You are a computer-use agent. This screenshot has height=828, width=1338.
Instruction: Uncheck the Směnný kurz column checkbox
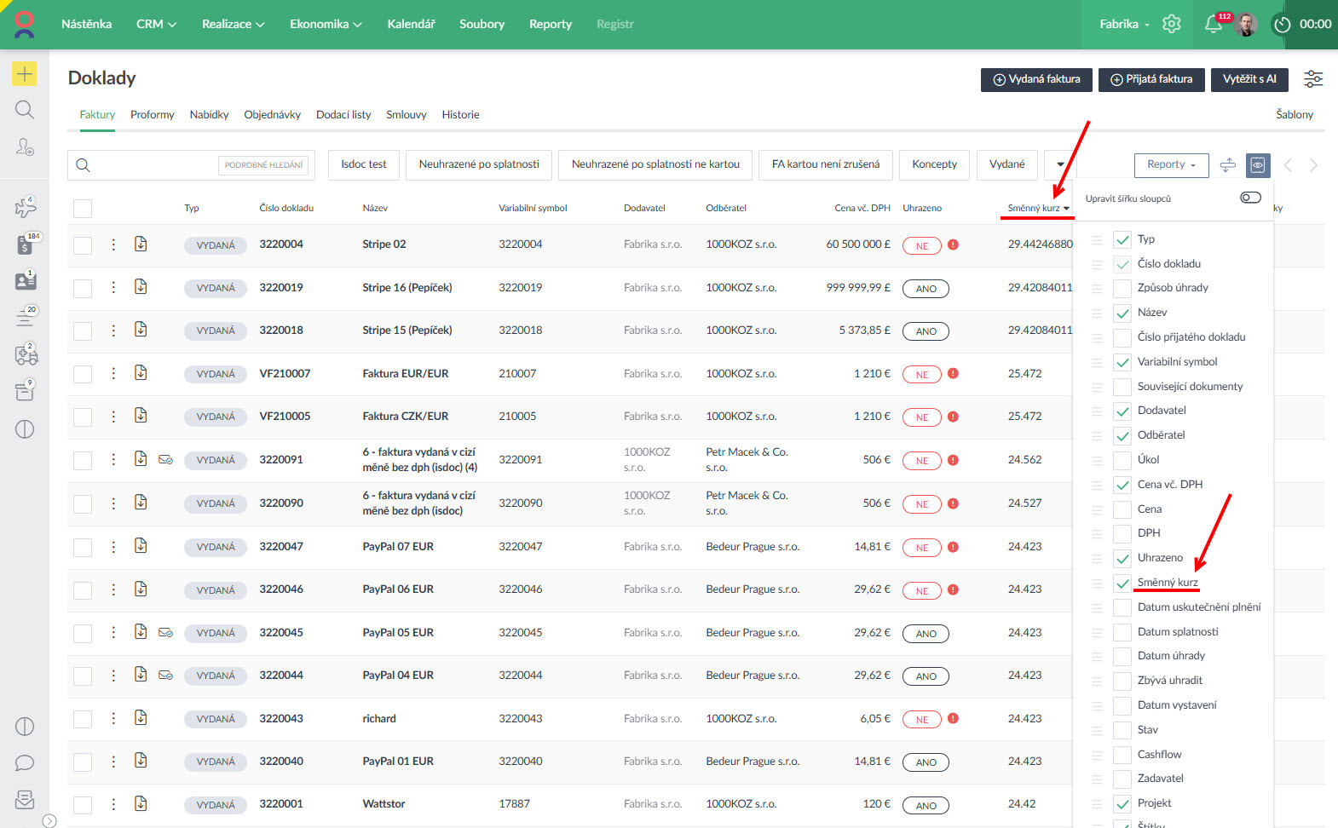click(1122, 583)
